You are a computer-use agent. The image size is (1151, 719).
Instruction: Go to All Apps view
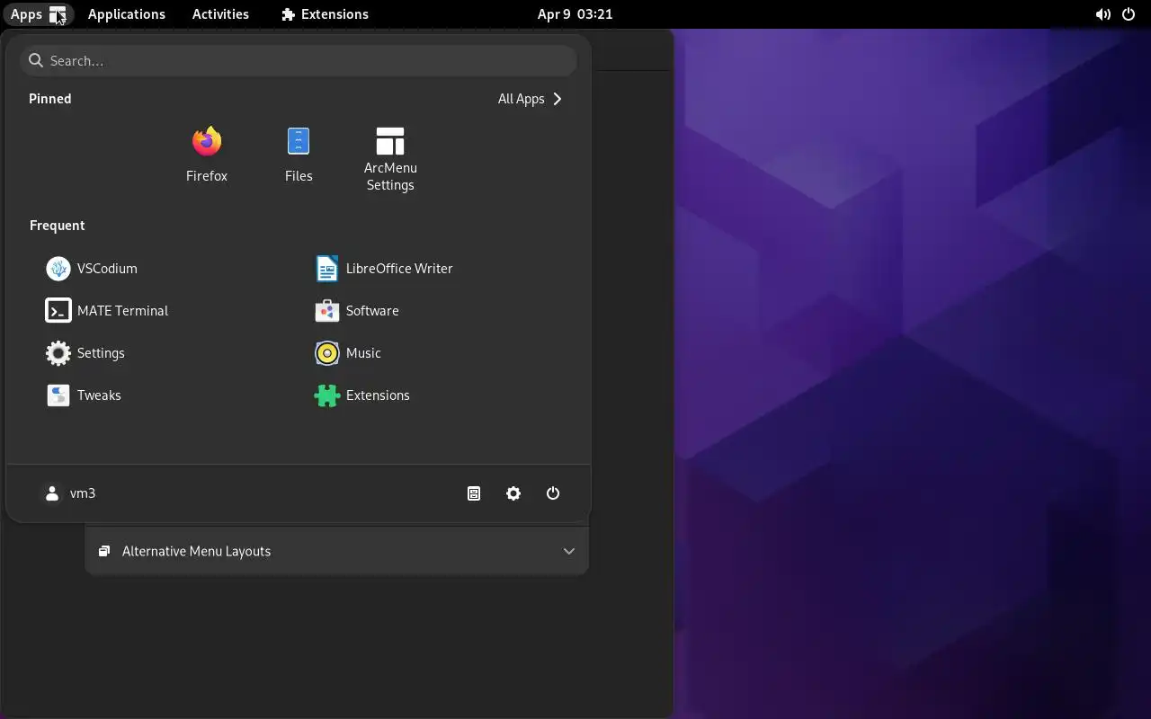point(531,99)
